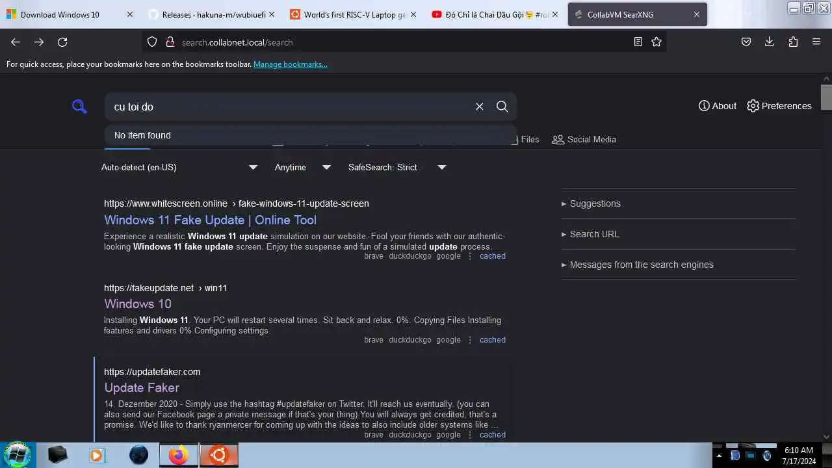Open the Downloads panel

pos(769,42)
